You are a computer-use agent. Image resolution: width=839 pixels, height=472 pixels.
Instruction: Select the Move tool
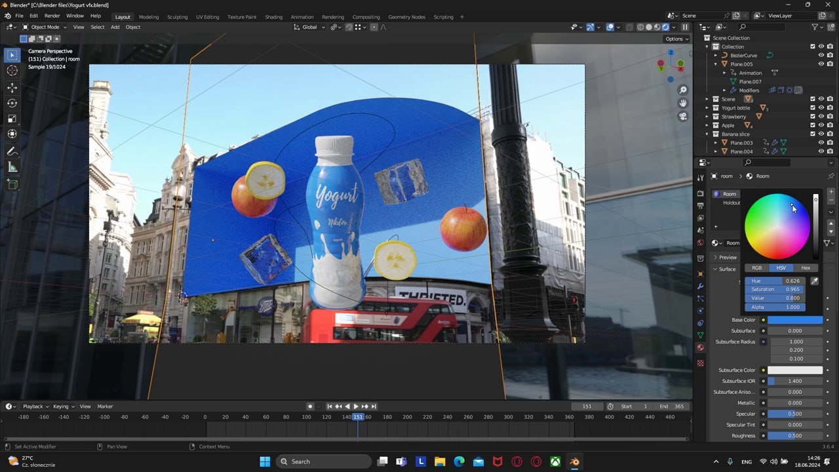coord(12,88)
